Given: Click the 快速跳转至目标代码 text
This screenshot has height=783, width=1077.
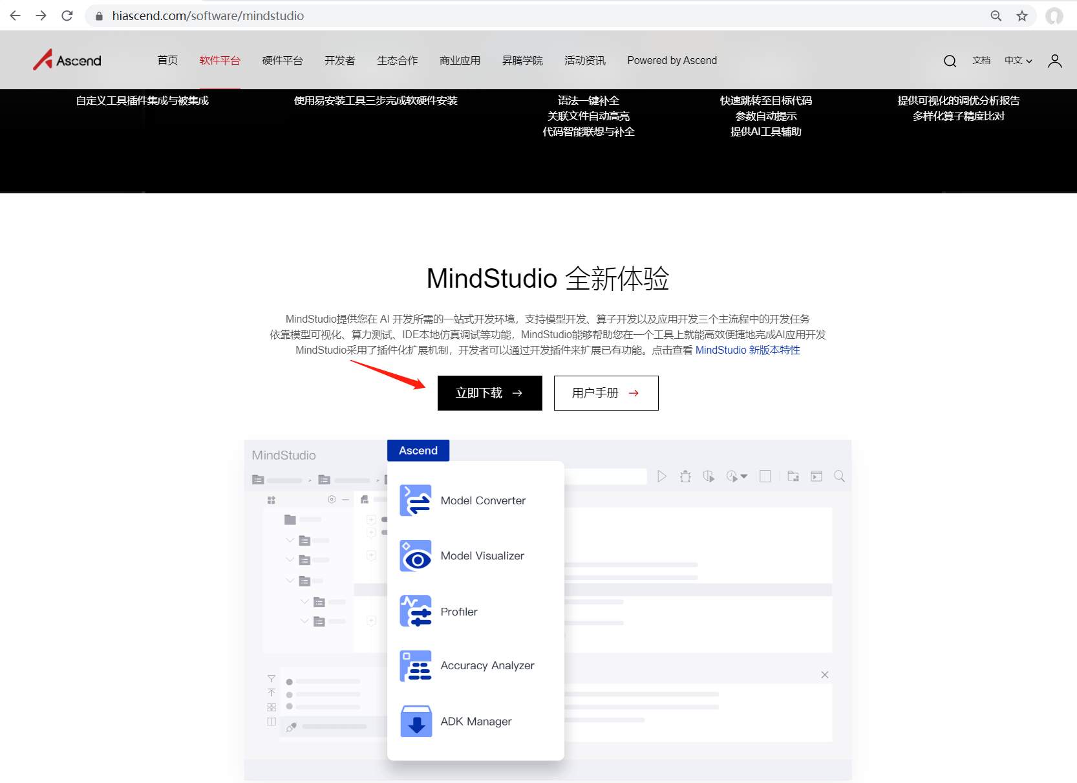Looking at the screenshot, I should click(x=766, y=101).
